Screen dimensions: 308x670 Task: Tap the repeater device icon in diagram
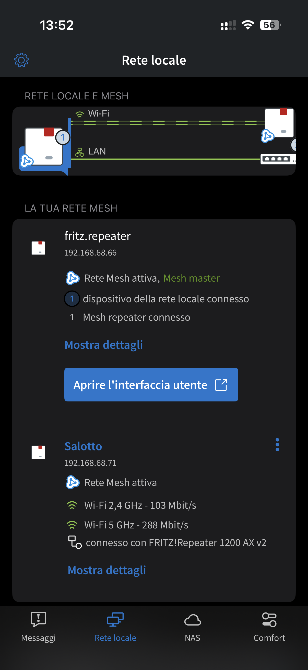pos(279,123)
